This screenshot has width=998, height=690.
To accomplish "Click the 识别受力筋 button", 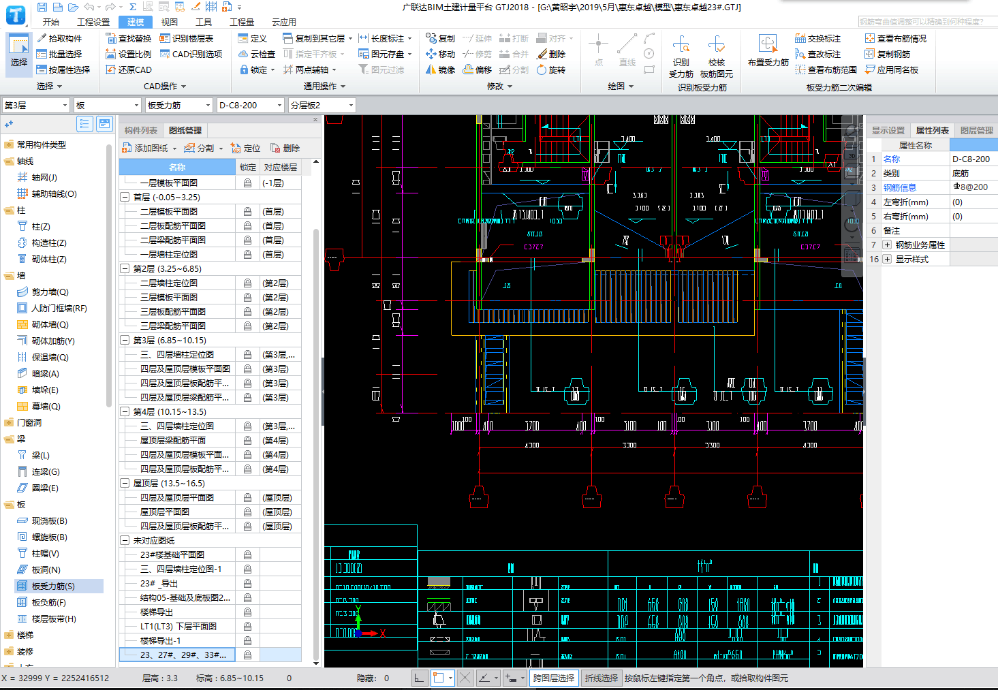I will coord(681,57).
